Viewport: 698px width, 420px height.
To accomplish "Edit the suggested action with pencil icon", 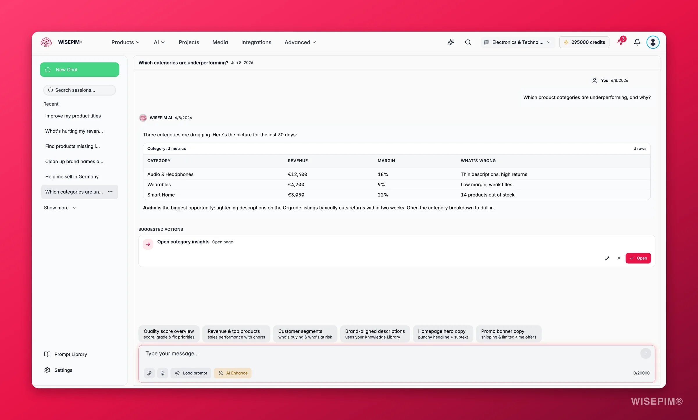I will click(x=607, y=258).
